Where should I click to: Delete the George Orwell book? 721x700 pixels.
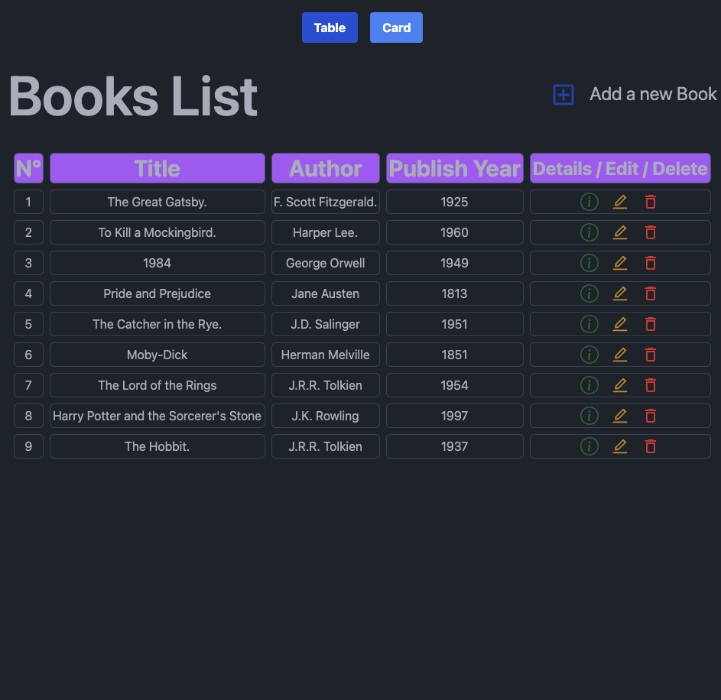click(650, 263)
